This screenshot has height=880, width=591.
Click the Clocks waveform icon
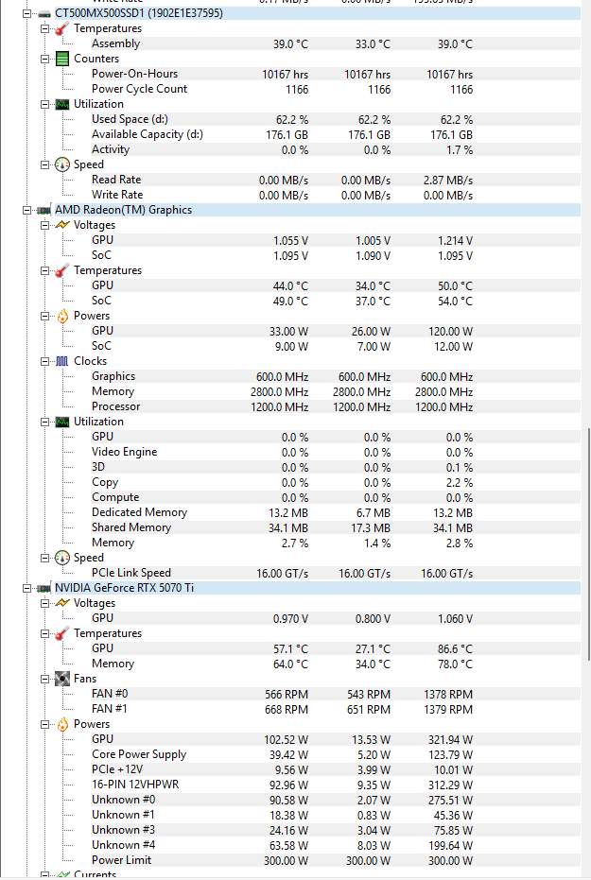62,361
